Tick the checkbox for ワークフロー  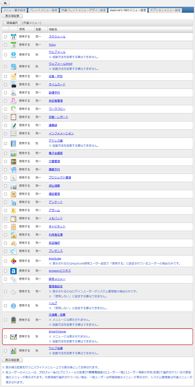(6, 109)
